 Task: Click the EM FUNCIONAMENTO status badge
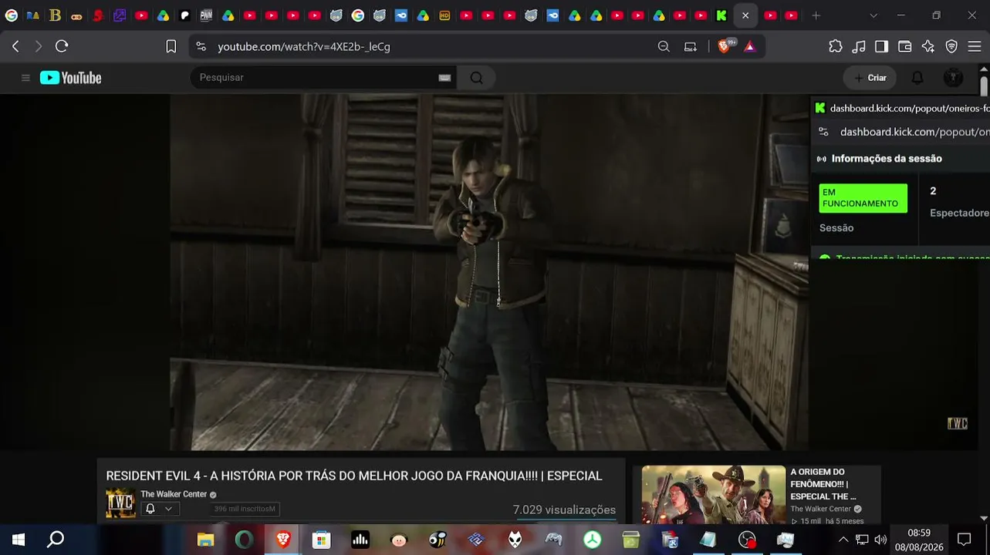pos(863,198)
